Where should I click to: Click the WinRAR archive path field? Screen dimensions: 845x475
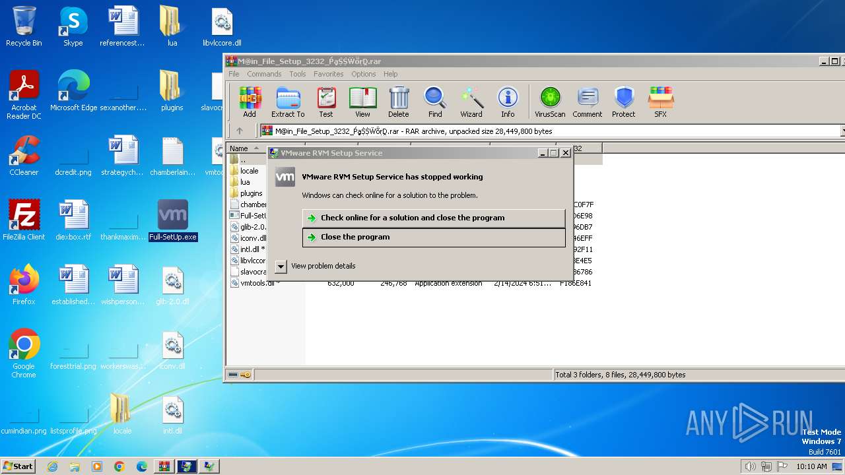(552, 131)
